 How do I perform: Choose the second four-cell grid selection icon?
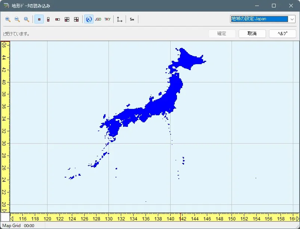(76, 19)
